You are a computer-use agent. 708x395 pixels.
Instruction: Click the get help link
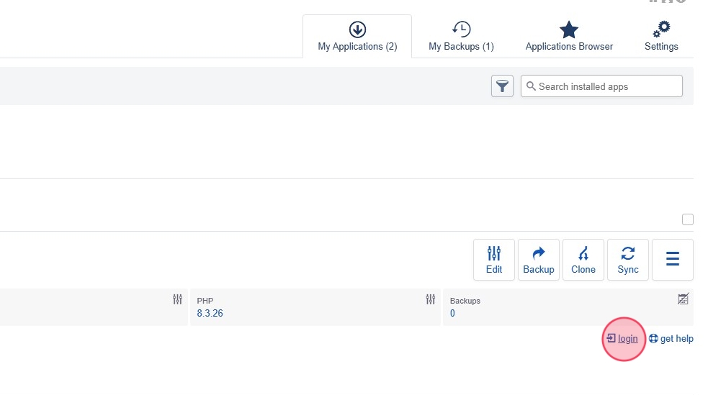(676, 339)
